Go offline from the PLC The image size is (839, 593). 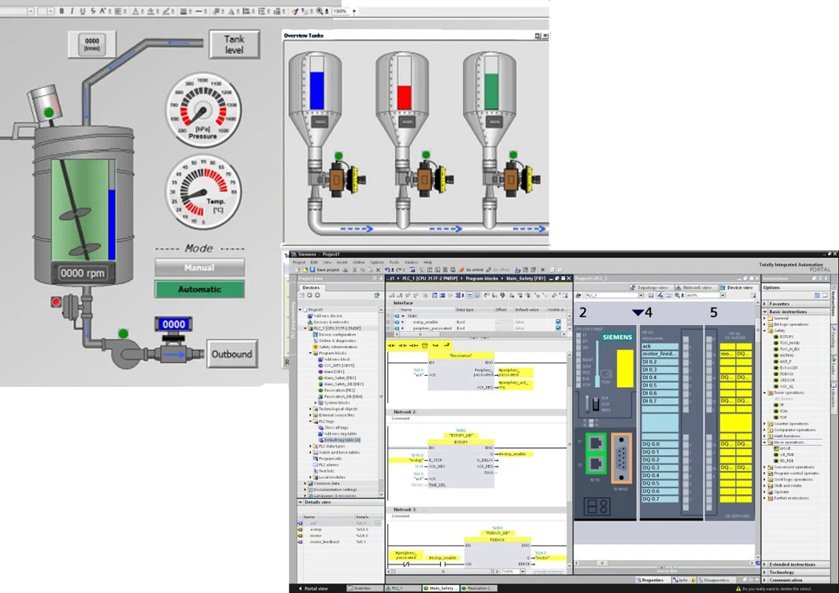coord(497,270)
